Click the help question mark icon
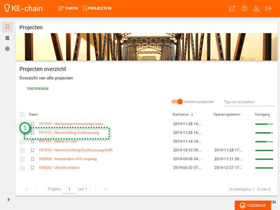Image resolution: width=280 pixels, height=210 pixels. pyautogui.click(x=244, y=8)
